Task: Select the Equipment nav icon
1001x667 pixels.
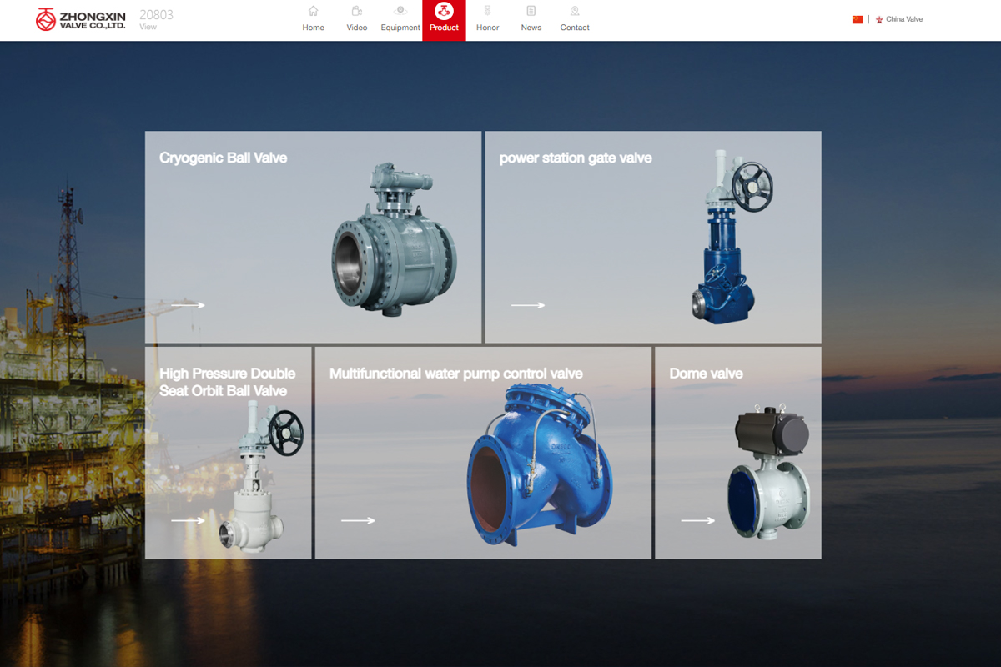Action: pos(400,12)
